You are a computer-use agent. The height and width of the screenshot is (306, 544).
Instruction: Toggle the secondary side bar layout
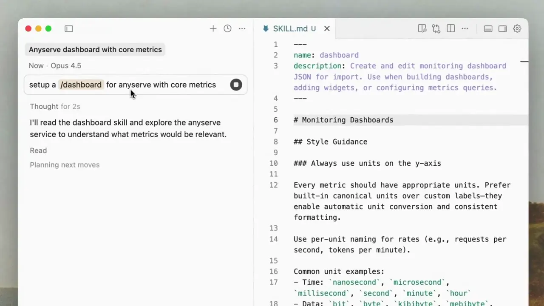[503, 28]
